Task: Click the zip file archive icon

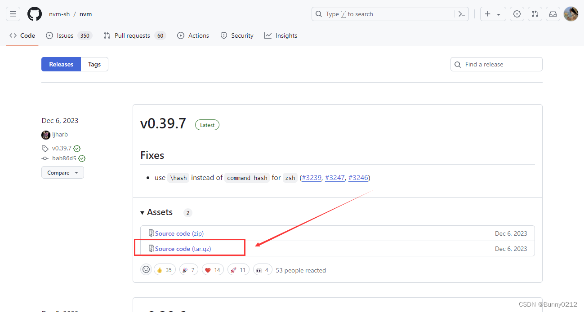Action: [152, 233]
